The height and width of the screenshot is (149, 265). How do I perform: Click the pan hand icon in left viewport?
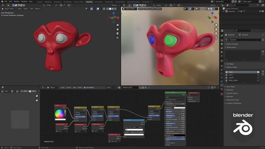coord(118,29)
